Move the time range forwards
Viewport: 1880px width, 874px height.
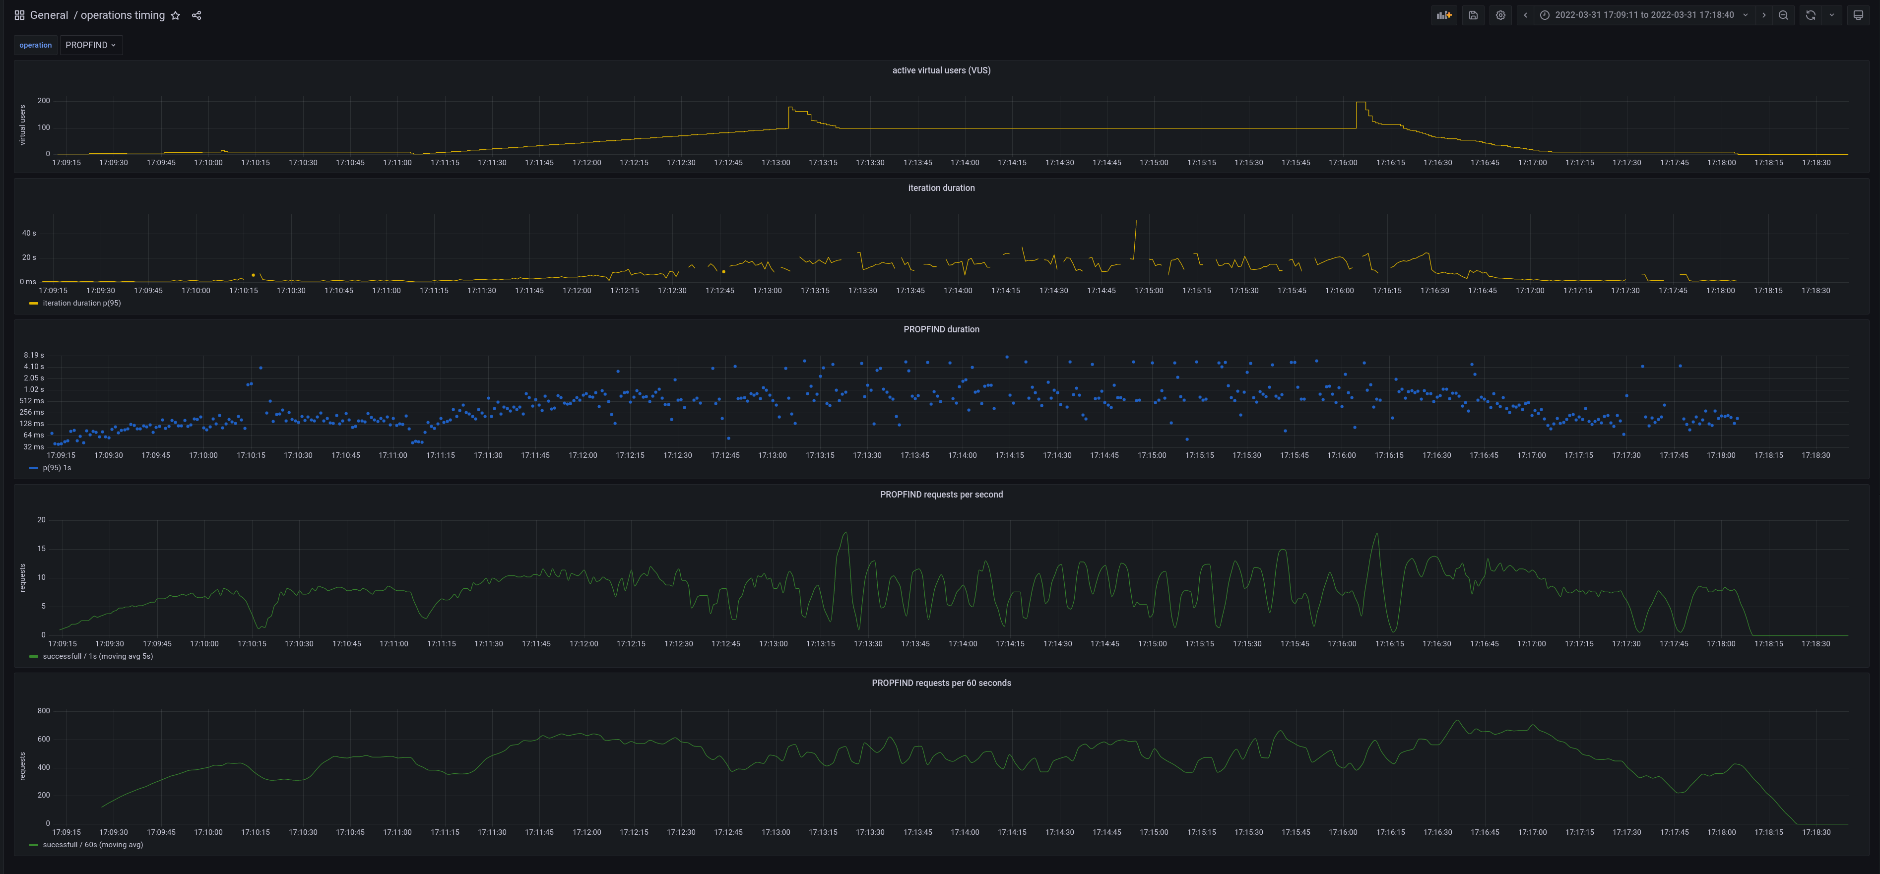(x=1764, y=15)
